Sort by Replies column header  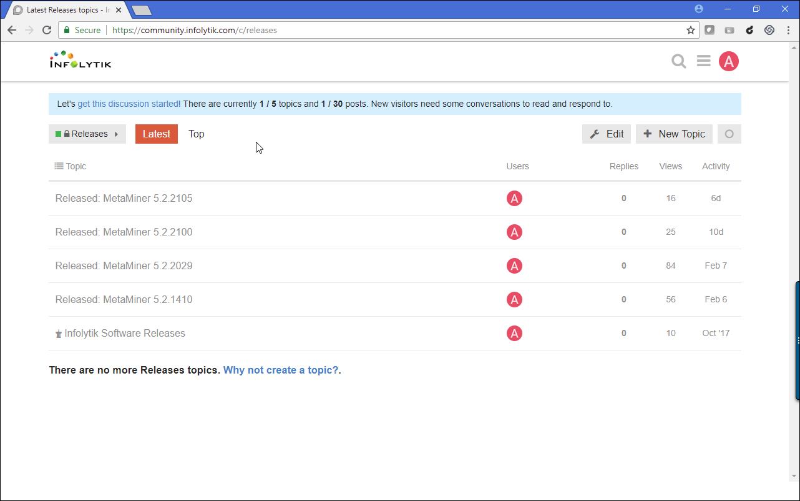624,166
